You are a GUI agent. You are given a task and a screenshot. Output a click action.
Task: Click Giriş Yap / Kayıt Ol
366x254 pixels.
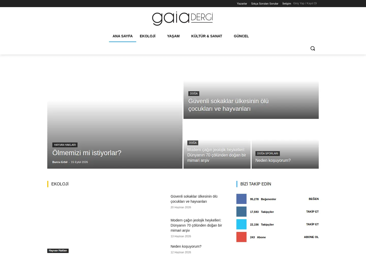pos(305,3)
